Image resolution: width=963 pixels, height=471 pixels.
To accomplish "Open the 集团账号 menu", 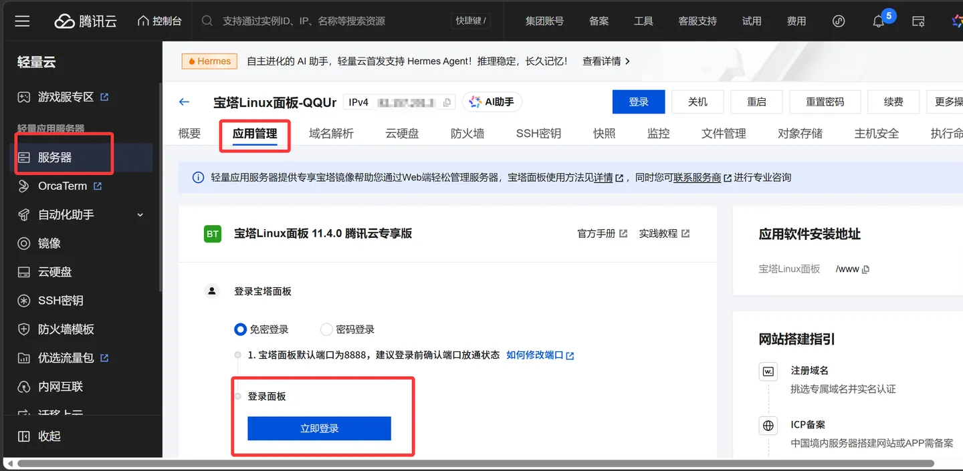I will 544,21.
